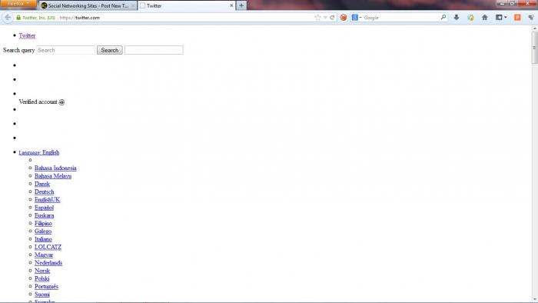
Task: Go back with the back arrow
Action: tap(8, 18)
